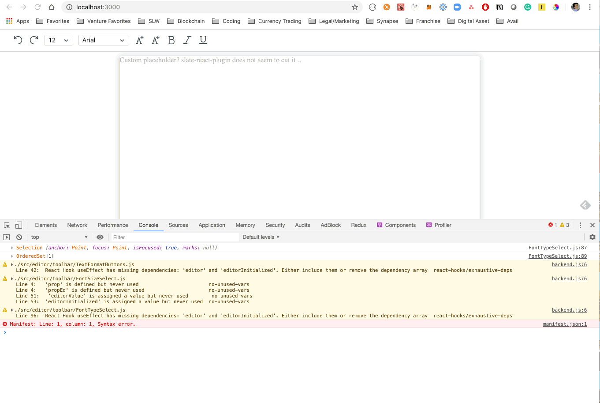
Task: Open the Coding bookmark folder
Action: (x=226, y=21)
